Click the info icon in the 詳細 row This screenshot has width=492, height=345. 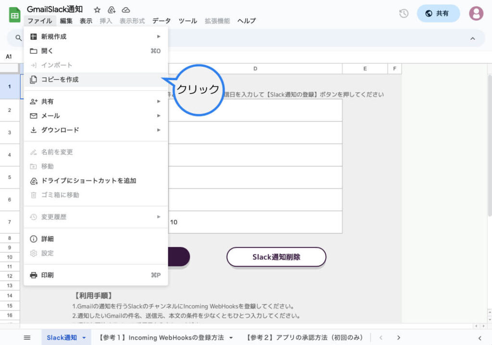click(x=34, y=239)
